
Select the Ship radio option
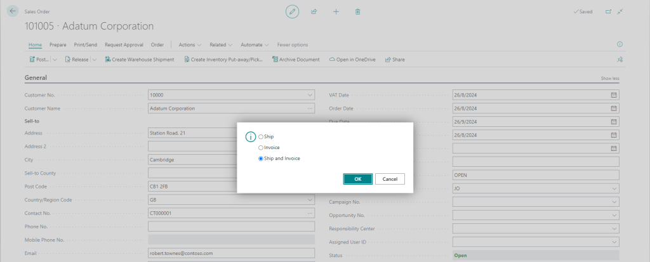261,136
